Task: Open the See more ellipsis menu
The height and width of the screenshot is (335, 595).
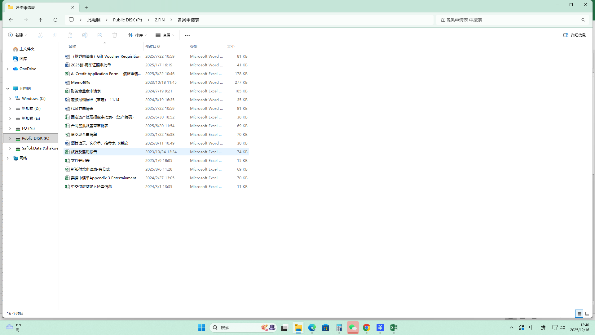Action: [x=187, y=35]
